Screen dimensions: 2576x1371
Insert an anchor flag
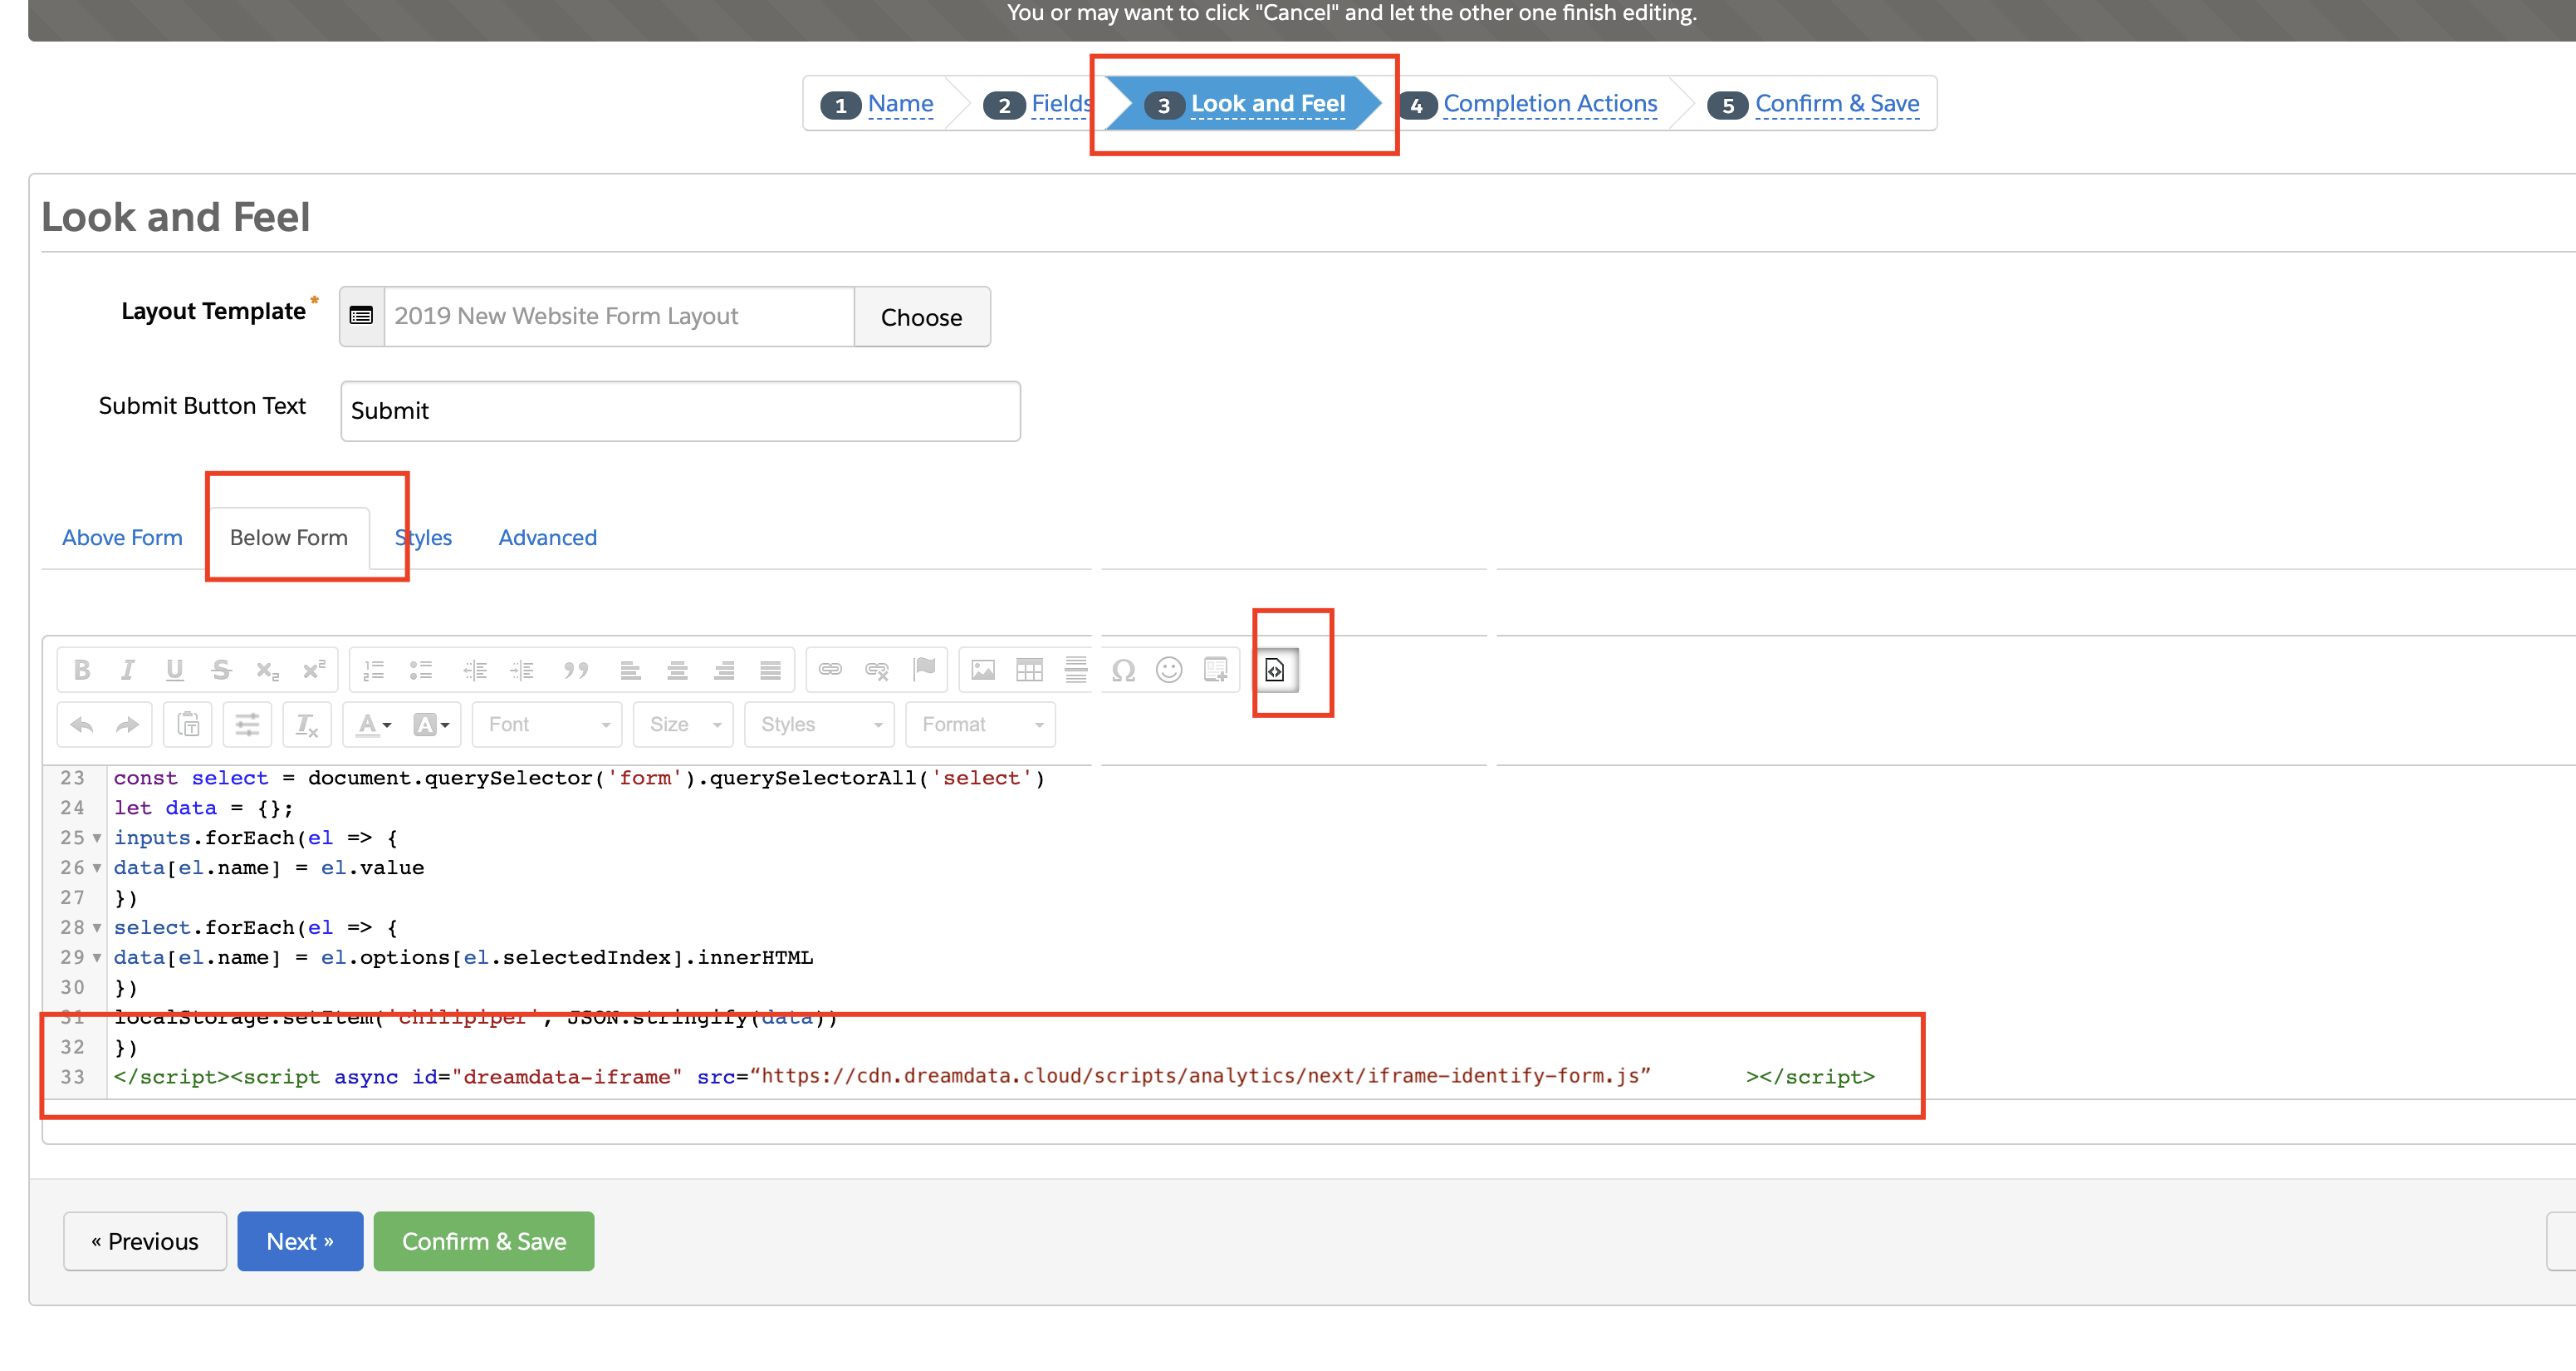pos(924,670)
